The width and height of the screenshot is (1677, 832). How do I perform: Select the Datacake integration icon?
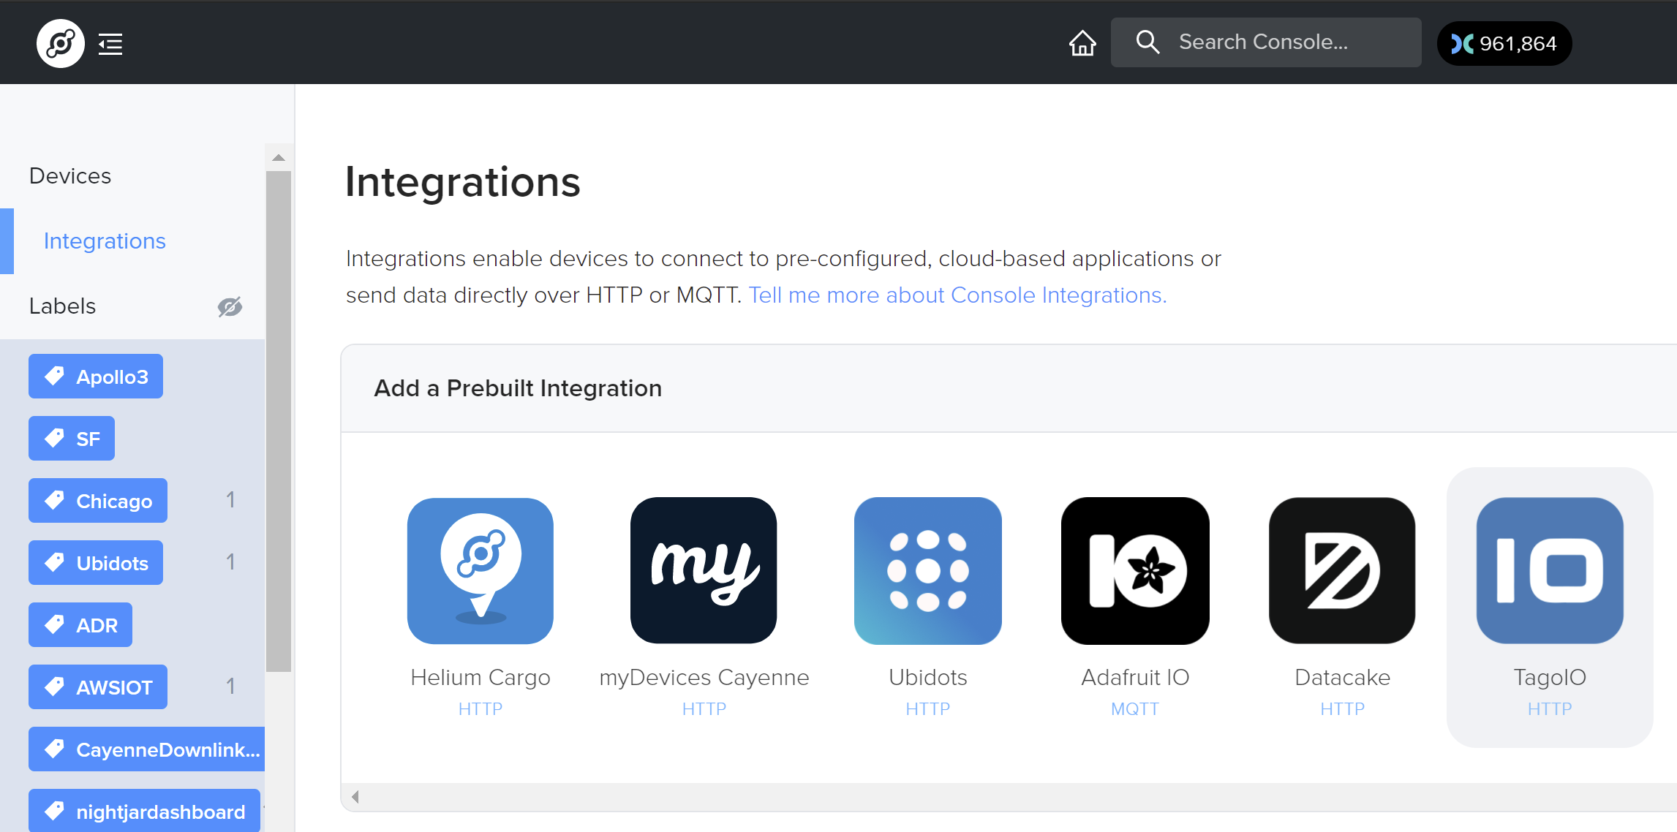point(1342,571)
